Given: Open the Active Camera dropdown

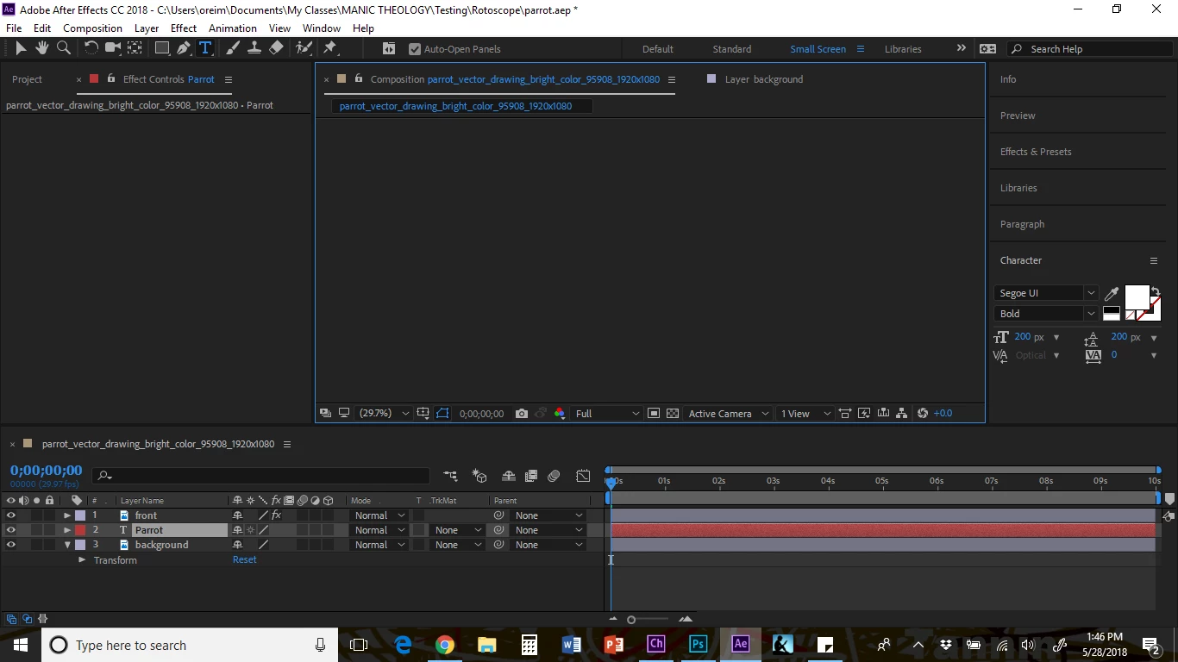Looking at the screenshot, I should click(x=727, y=414).
